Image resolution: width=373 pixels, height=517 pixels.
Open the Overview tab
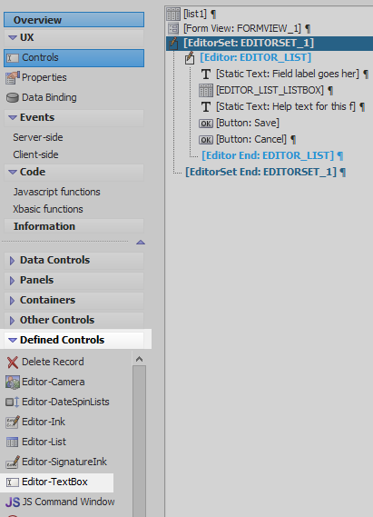(x=74, y=20)
